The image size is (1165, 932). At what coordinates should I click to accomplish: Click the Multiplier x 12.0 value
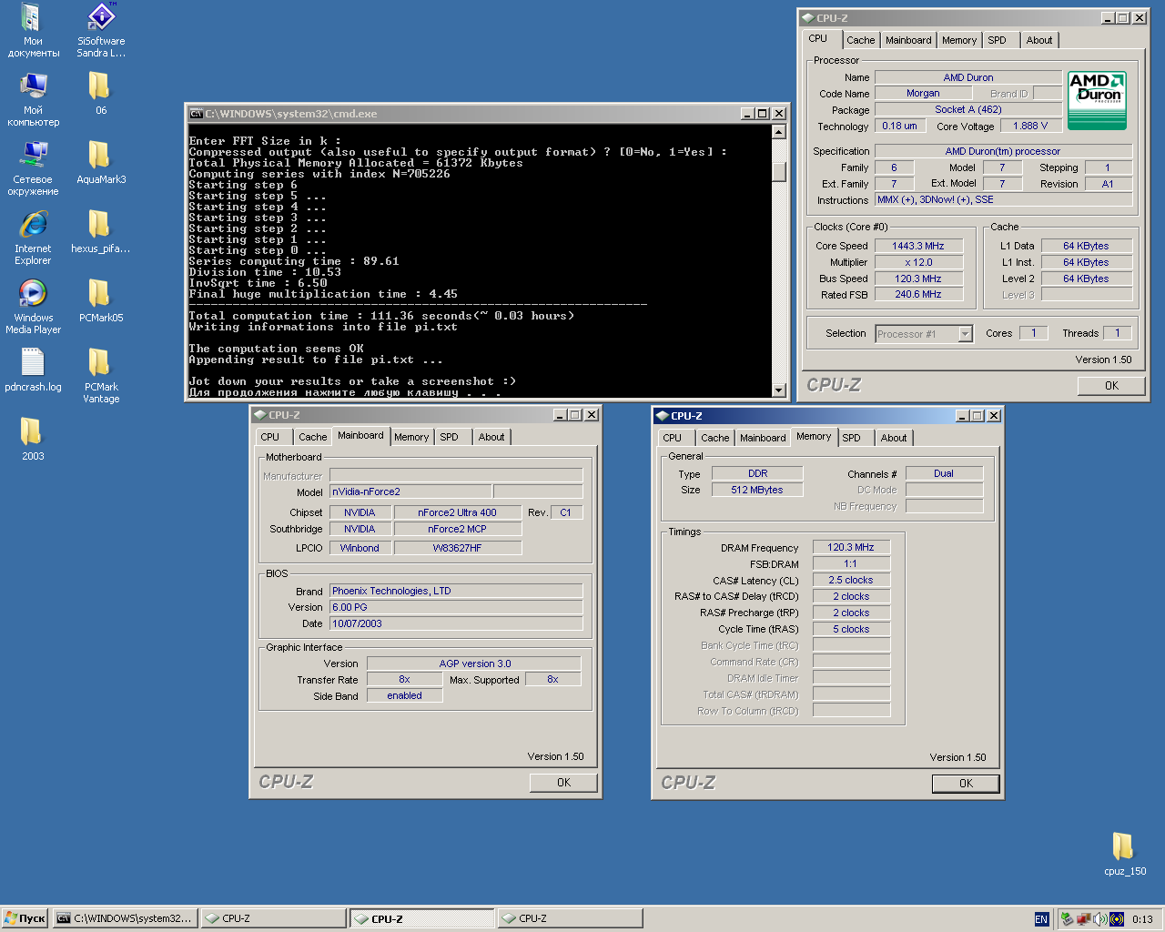(x=918, y=262)
